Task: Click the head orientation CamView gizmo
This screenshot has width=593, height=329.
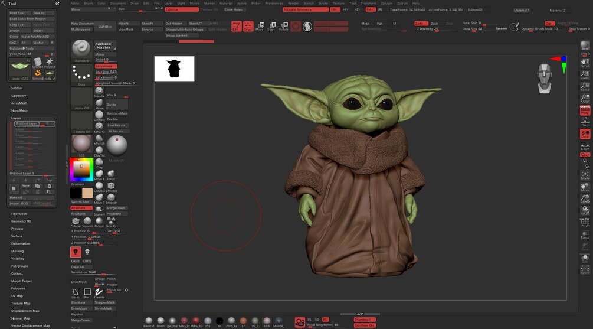Action: tap(544, 79)
